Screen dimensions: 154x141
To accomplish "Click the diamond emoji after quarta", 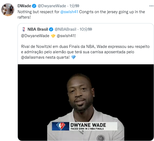I will 73,57.
